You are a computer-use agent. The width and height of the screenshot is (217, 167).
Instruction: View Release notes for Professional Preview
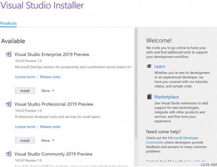[50, 127]
